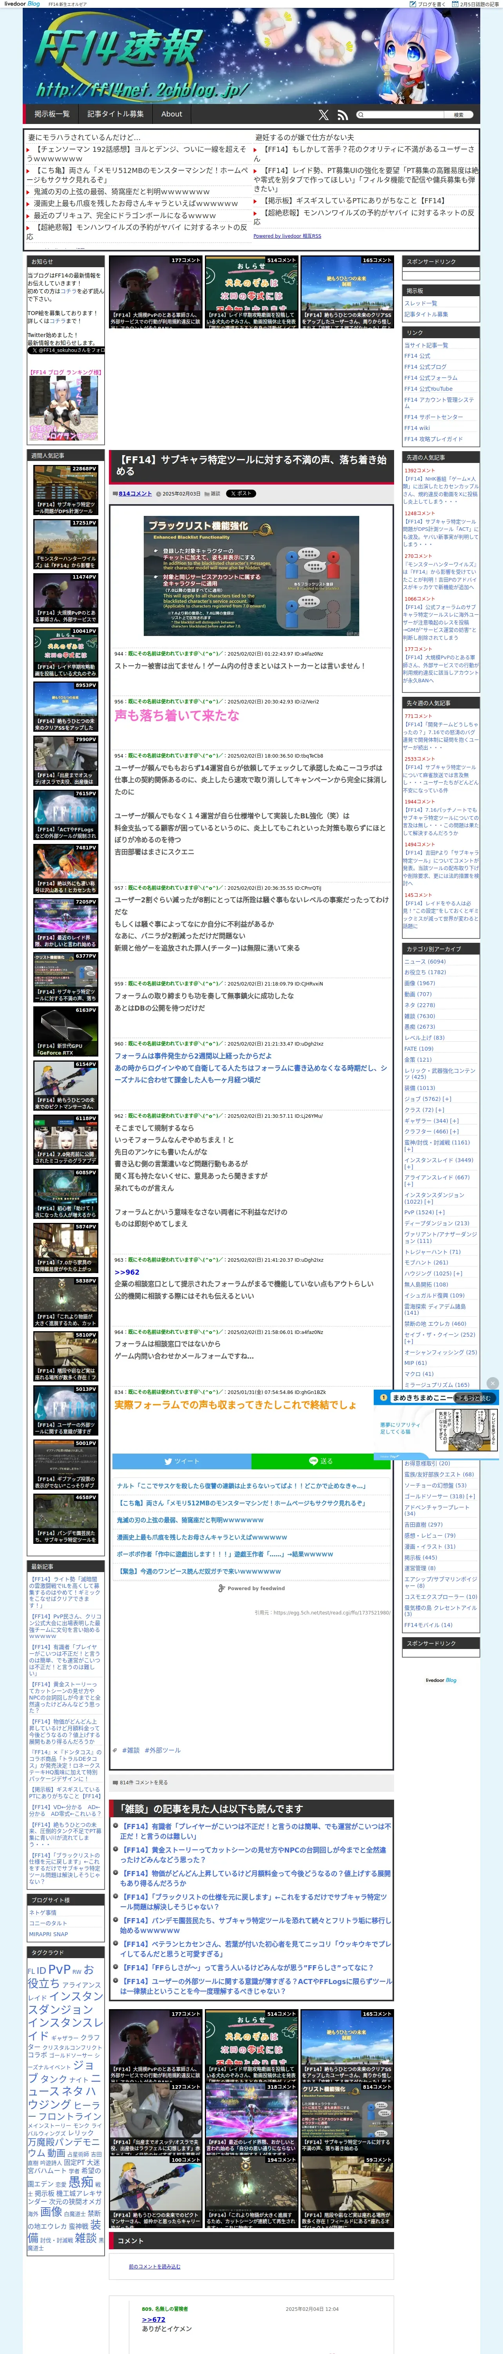Open top carousel thumbnail with 177コメント
The width and height of the screenshot is (503, 2354).
pyautogui.click(x=155, y=292)
